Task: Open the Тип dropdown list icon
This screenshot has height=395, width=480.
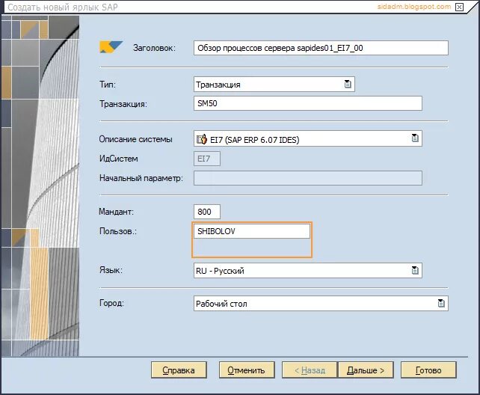Action: (348, 84)
